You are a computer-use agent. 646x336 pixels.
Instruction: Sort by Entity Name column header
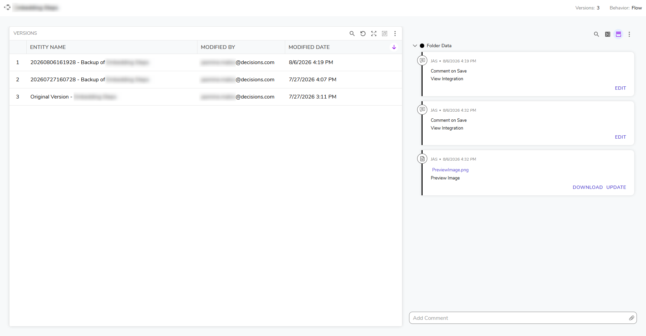coord(48,47)
